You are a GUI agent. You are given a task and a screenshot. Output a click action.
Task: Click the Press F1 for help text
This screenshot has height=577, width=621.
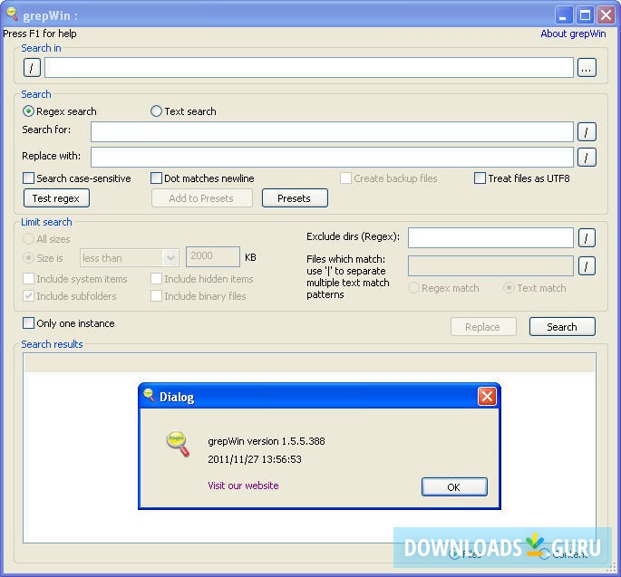coord(40,34)
